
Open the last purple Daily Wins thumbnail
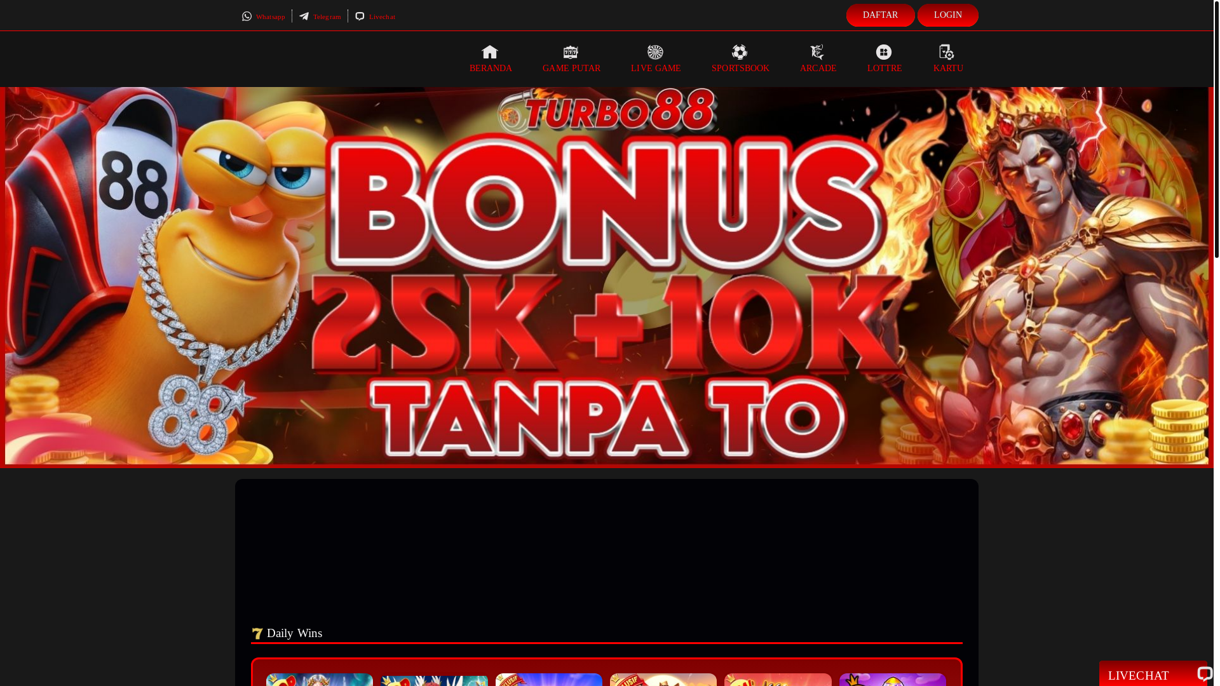(x=892, y=679)
